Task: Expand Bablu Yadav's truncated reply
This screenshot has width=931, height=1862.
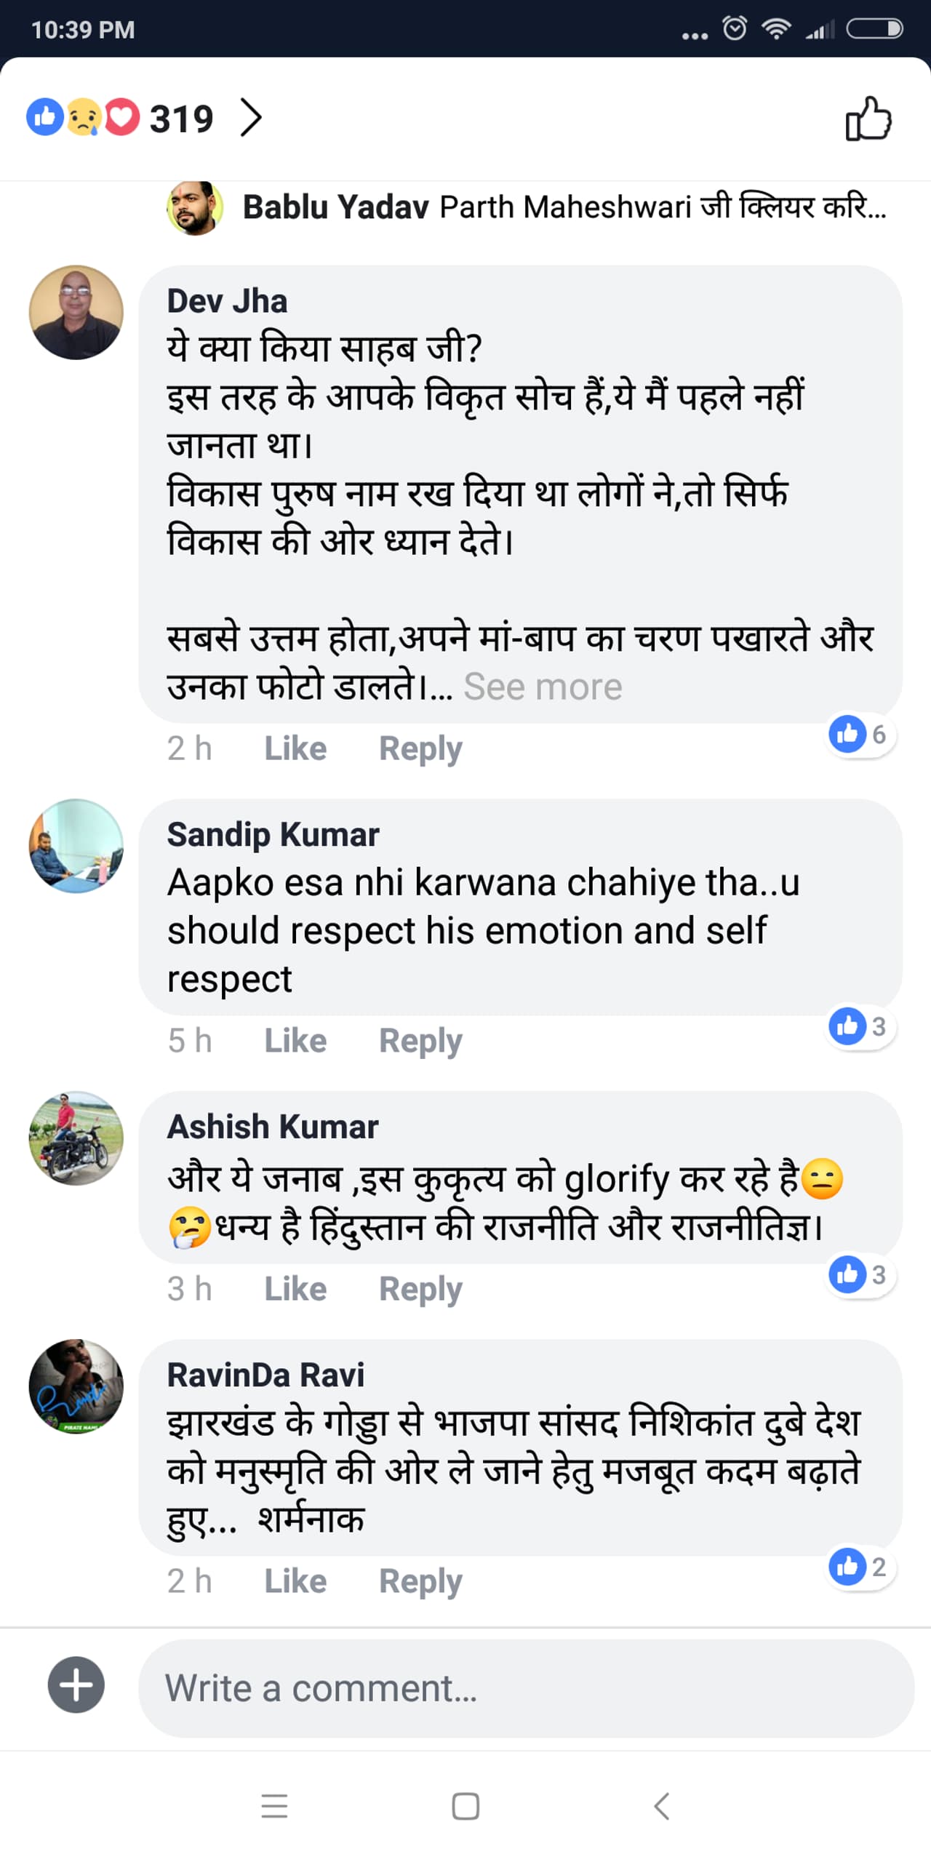Action: (564, 207)
